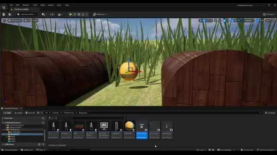Toggle rotation angle snapping
The width and height of the screenshot is (277, 155).
[232, 21]
